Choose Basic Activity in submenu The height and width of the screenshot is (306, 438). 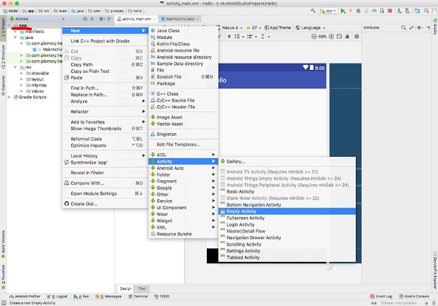287,192
